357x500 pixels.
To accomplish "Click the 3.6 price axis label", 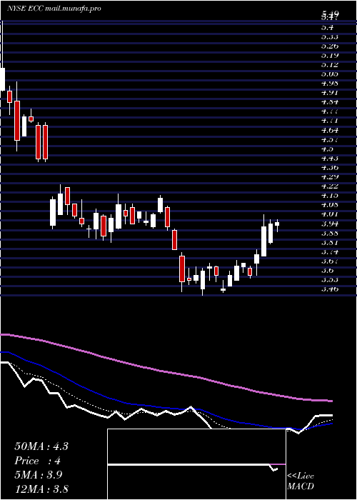I will [x=327, y=270].
